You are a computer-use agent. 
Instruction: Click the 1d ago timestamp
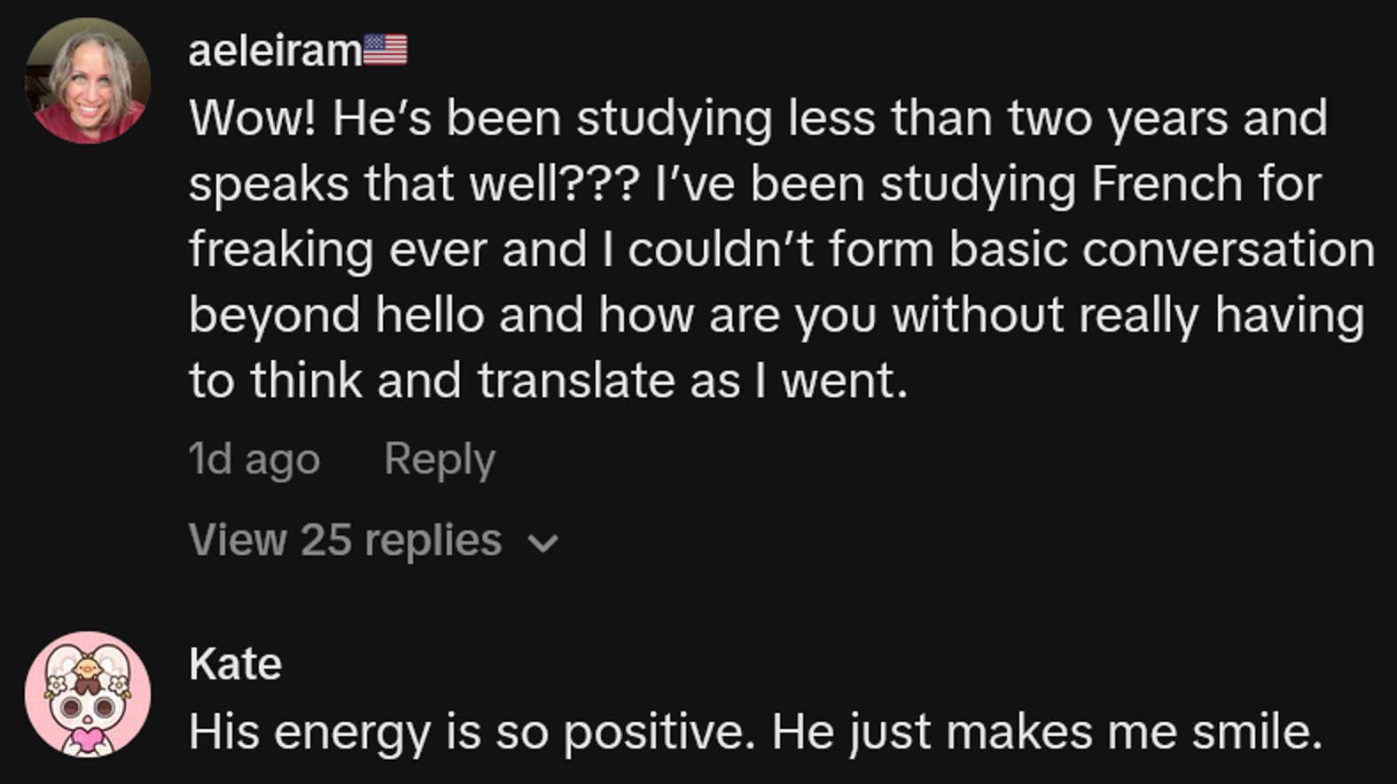coord(254,459)
